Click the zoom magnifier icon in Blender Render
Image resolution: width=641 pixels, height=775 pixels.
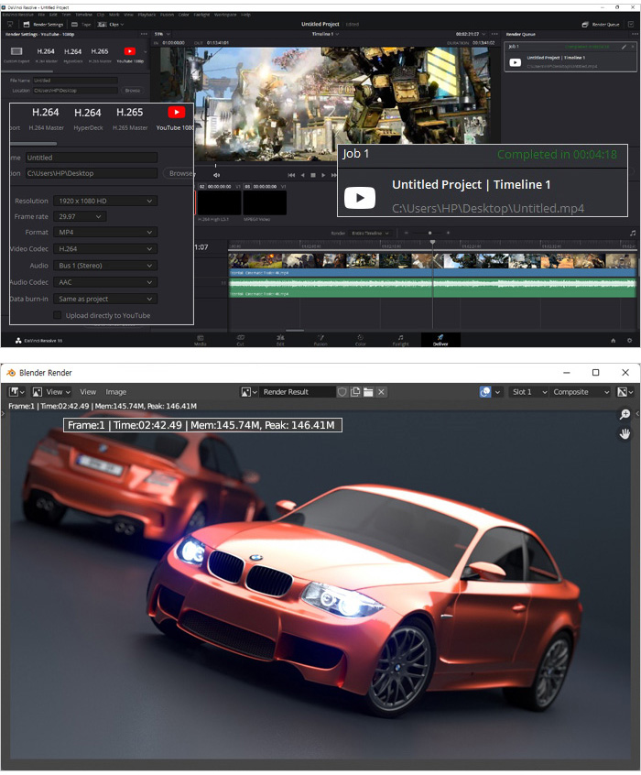625,414
